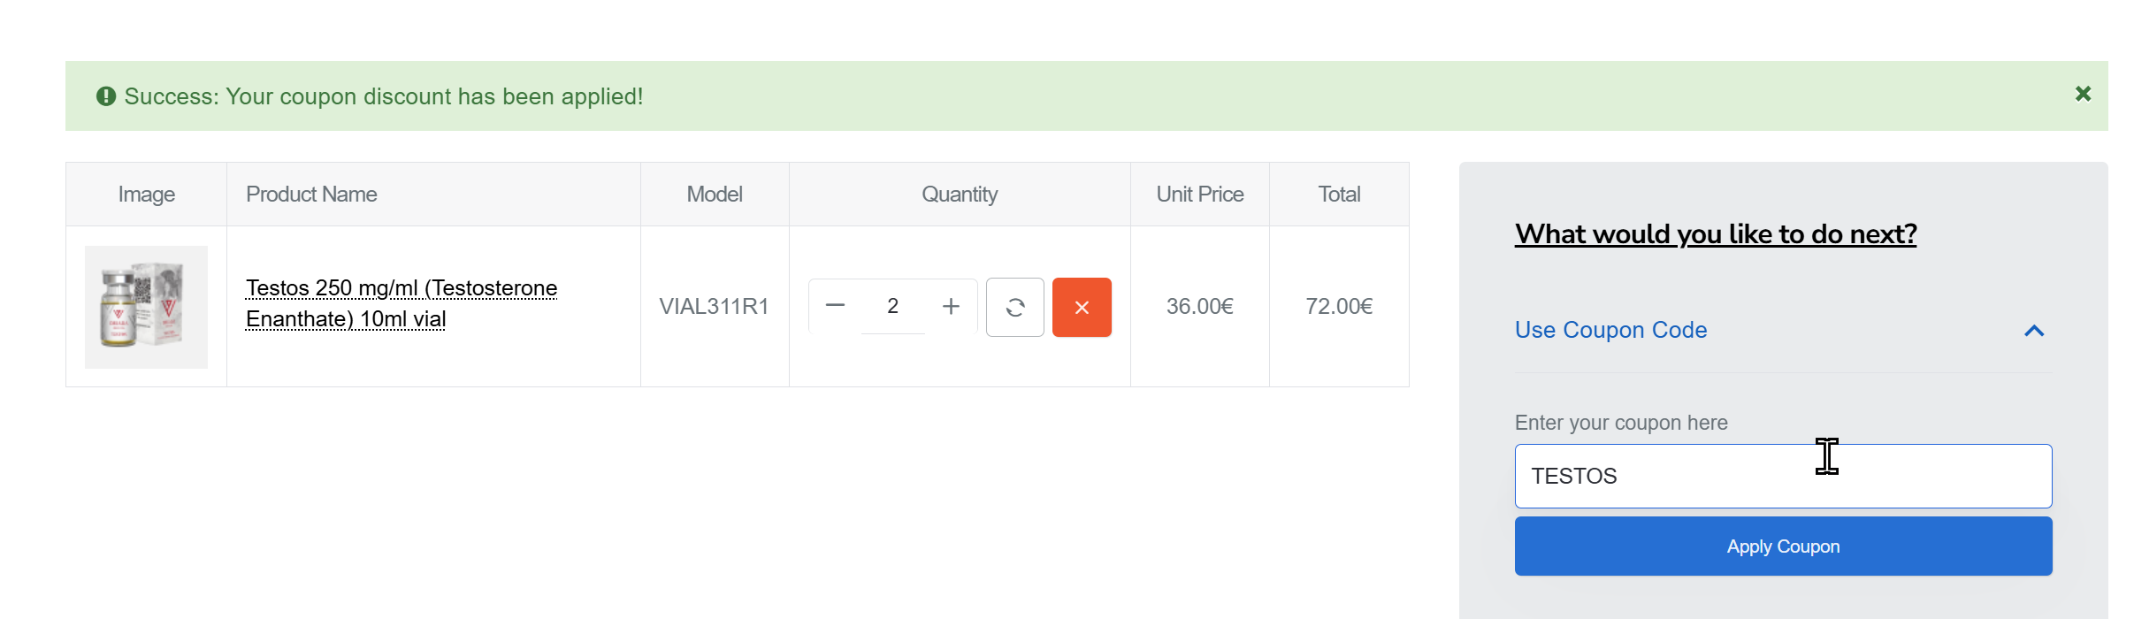Click the Testos vial product thumbnail

(x=146, y=307)
